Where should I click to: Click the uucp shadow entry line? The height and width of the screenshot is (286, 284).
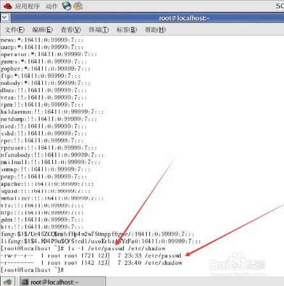[42, 47]
